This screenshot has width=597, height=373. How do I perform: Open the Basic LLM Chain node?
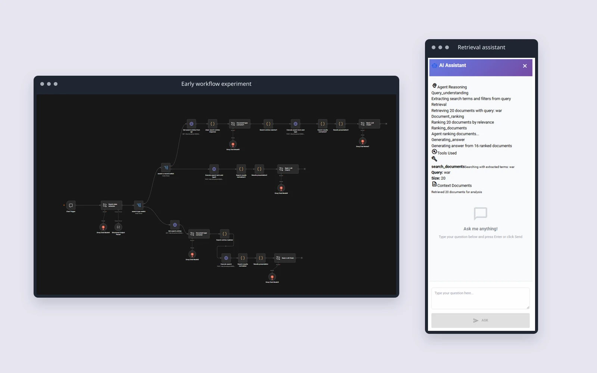click(x=285, y=258)
